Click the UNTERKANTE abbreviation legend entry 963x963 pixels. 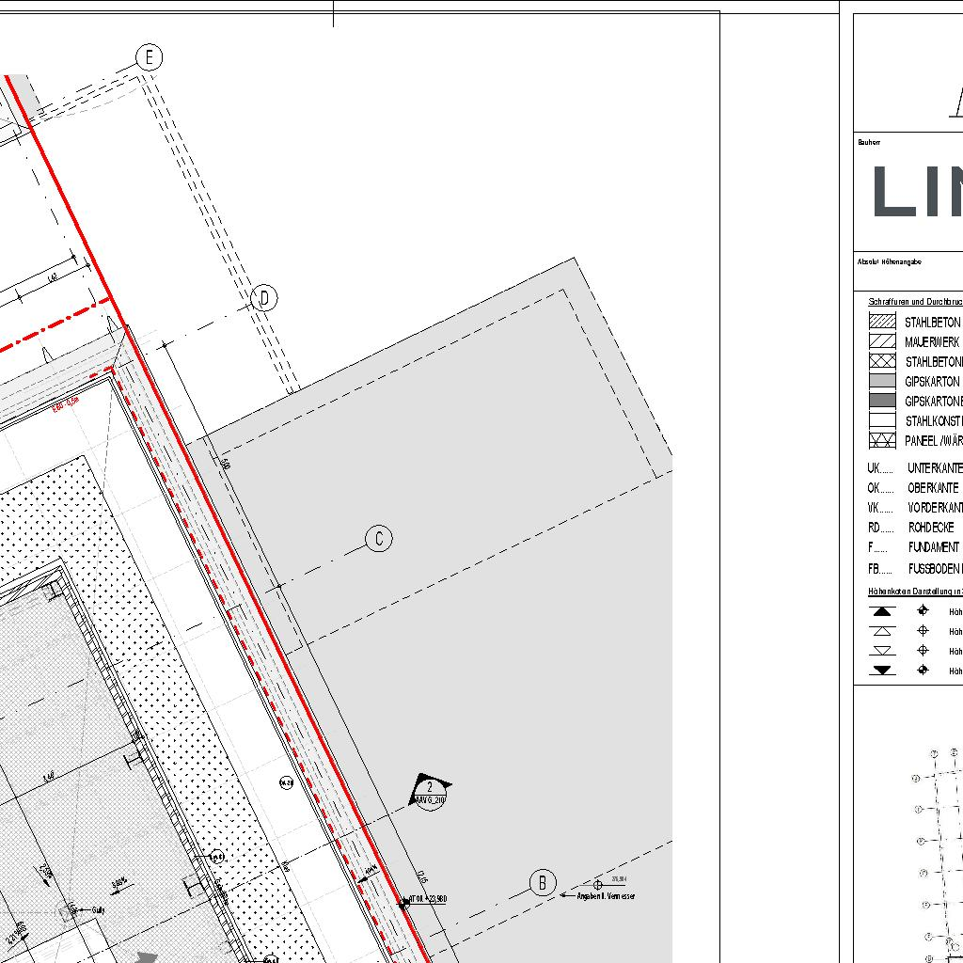934,467
